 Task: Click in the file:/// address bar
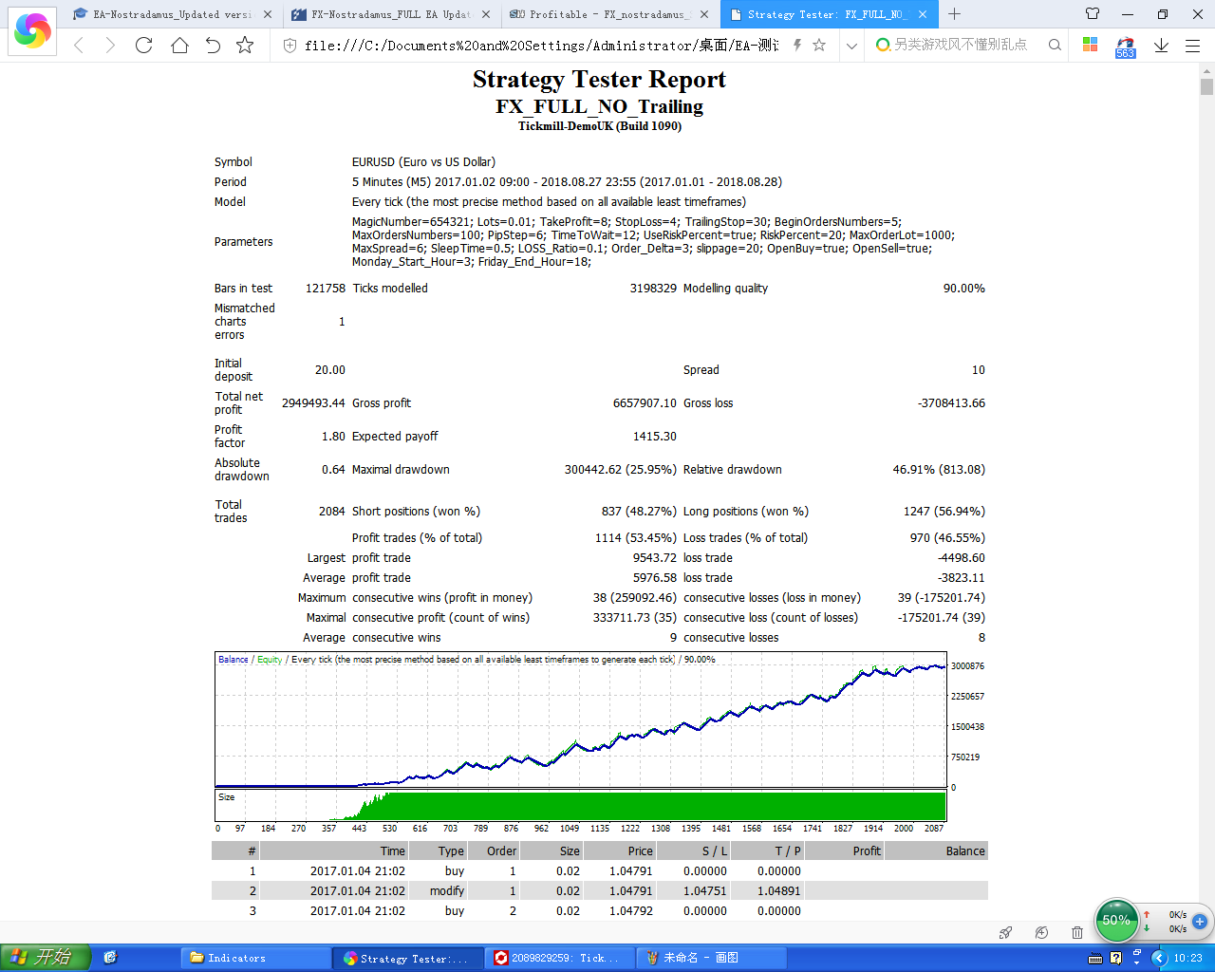coord(541,46)
